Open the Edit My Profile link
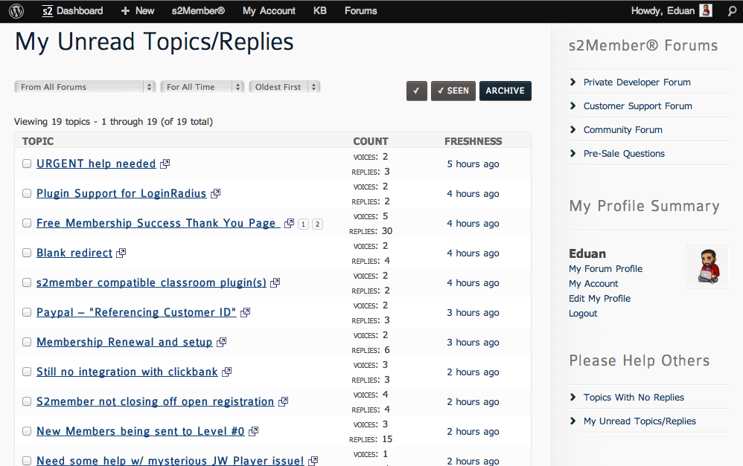Viewport: 743px width, 466px height. click(x=599, y=299)
